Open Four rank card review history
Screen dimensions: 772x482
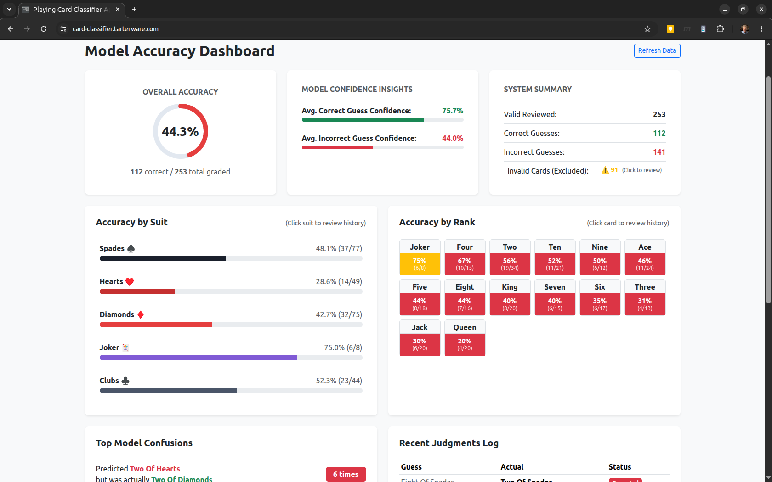pos(465,258)
